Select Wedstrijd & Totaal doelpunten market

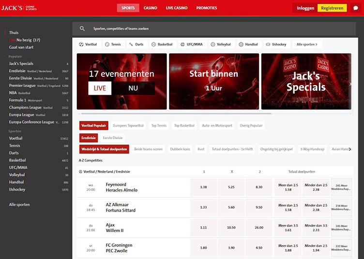click(104, 149)
